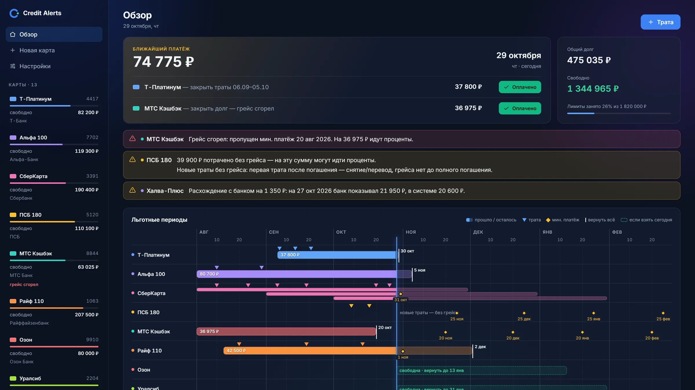695x390 pixels.
Task: Toggle Оплачено for the Т-Платинум payment
Action: click(x=520, y=87)
